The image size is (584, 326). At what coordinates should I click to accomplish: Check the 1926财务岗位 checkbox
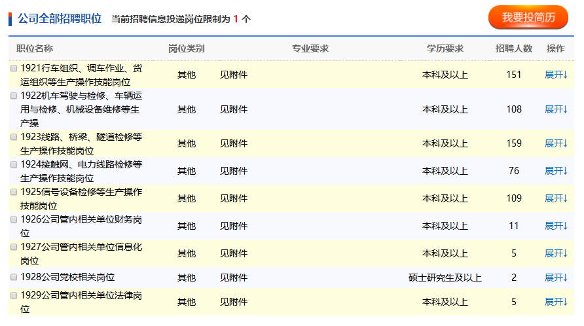coord(14,219)
